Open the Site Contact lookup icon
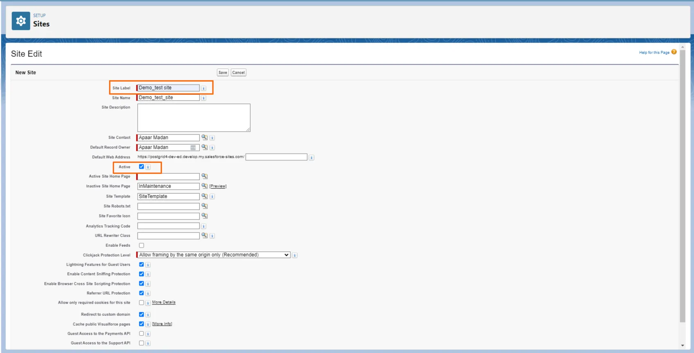694x353 pixels. click(x=204, y=138)
